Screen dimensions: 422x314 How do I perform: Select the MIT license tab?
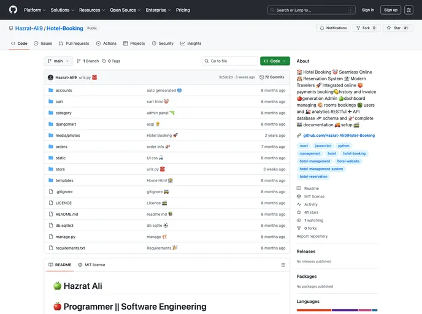click(91, 265)
